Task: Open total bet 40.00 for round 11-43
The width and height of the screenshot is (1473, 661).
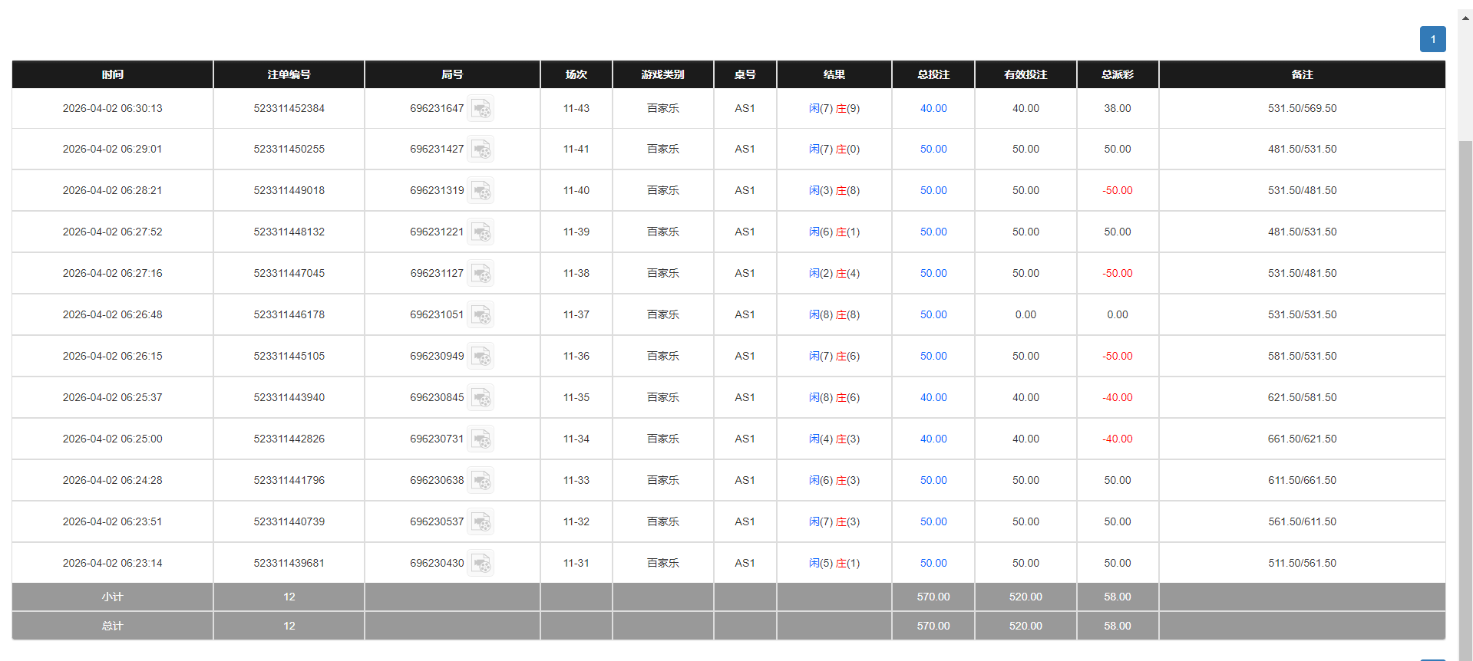Action: pyautogui.click(x=933, y=109)
